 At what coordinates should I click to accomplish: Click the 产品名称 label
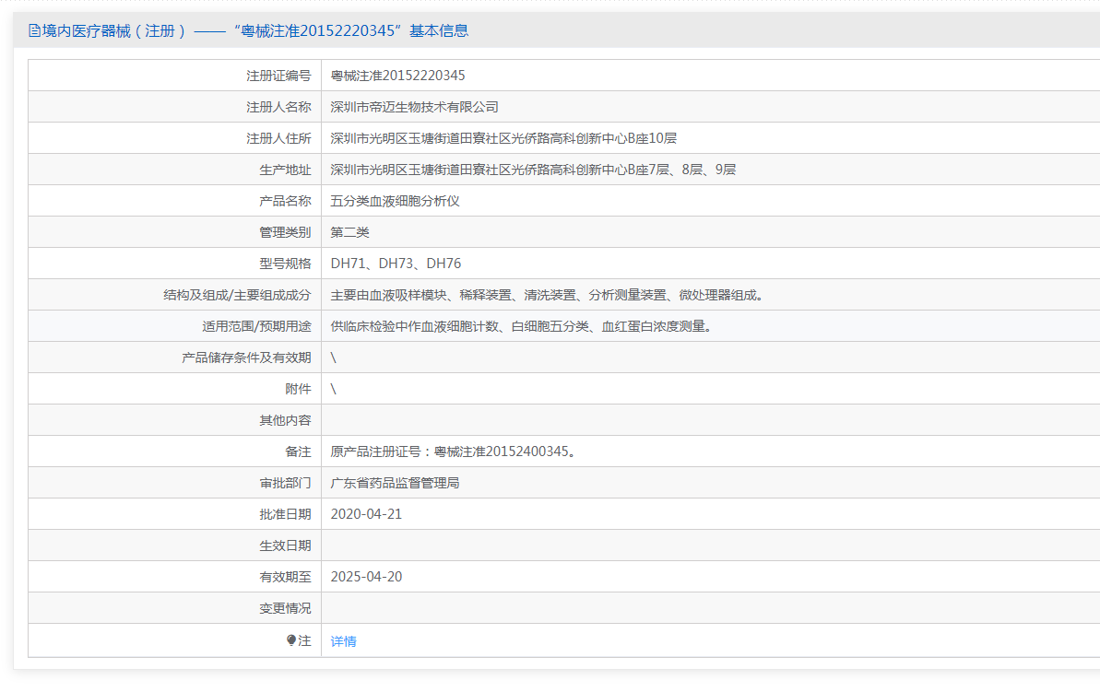[x=285, y=201]
